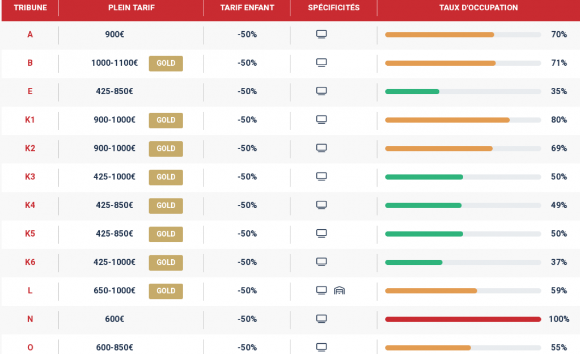Click the TAUX D'OCCUPATION header
The height and width of the screenshot is (354, 580).
pos(478,8)
